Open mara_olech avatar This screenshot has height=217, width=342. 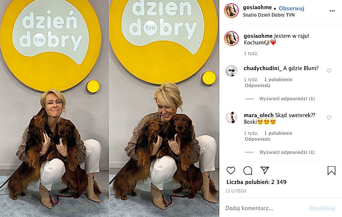[x=231, y=118]
